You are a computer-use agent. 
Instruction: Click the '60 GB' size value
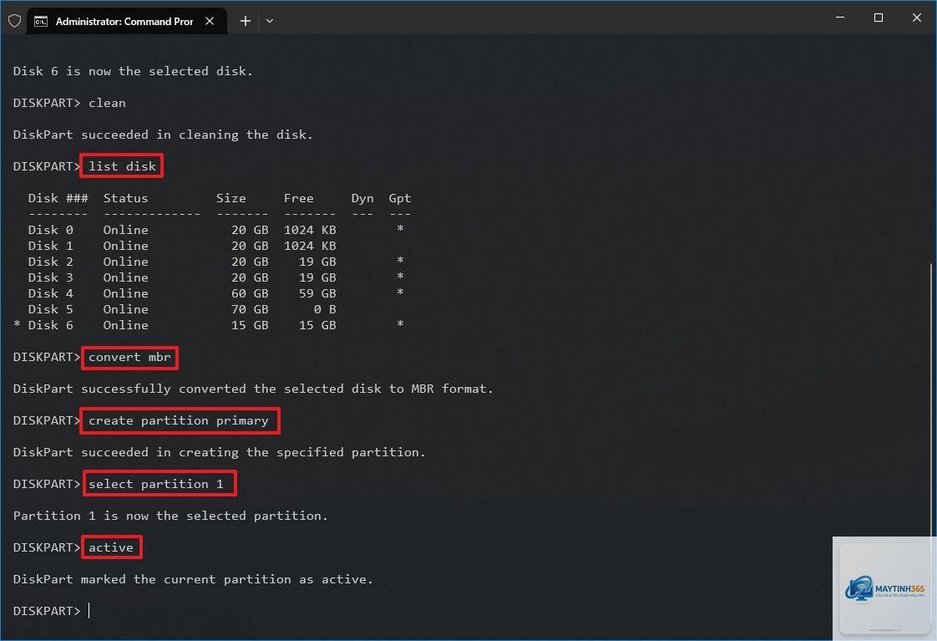tap(250, 293)
